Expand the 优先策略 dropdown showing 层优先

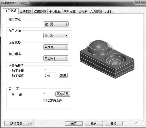[x=56, y=47]
